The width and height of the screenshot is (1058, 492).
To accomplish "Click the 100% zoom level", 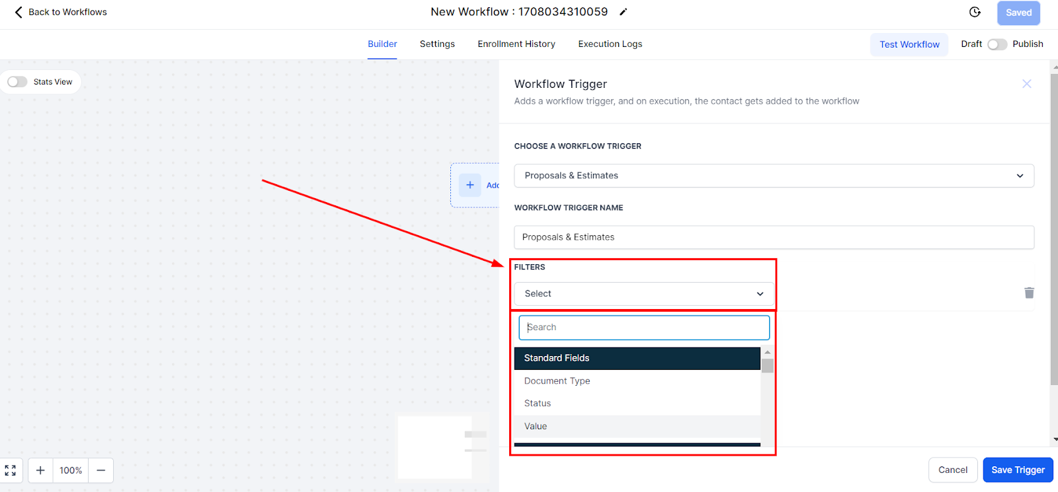I will 71,470.
